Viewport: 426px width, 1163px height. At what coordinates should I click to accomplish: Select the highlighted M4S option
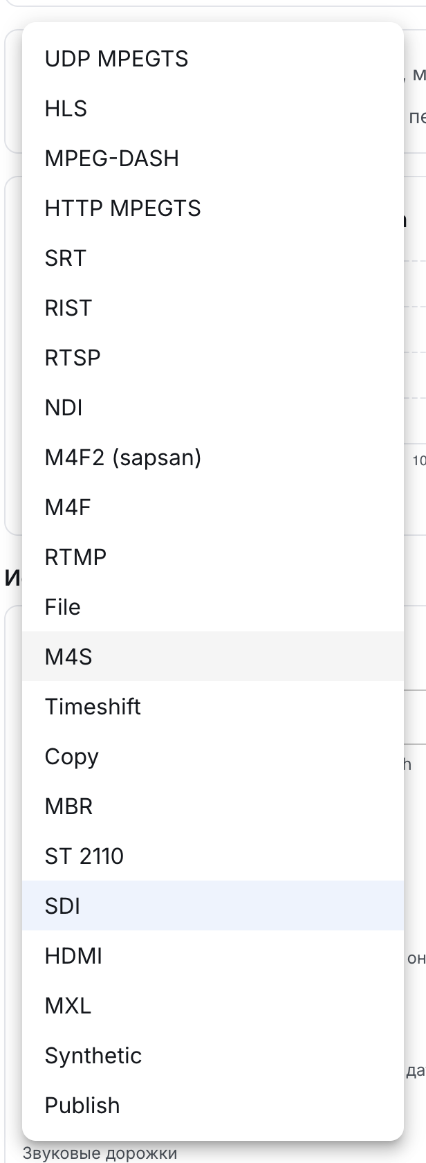pos(213,657)
